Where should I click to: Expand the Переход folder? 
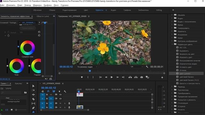[x=172, y=87]
